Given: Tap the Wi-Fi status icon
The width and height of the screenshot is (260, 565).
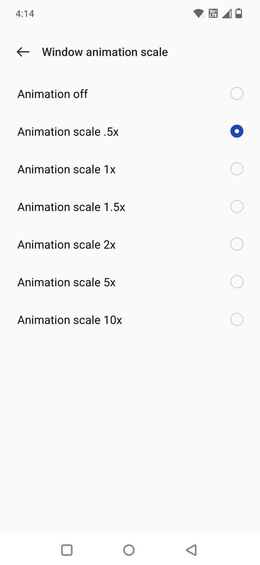Looking at the screenshot, I should (x=199, y=13).
